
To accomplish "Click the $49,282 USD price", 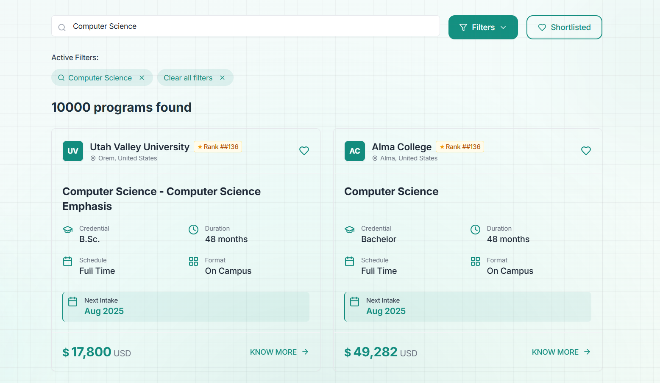I will point(381,352).
